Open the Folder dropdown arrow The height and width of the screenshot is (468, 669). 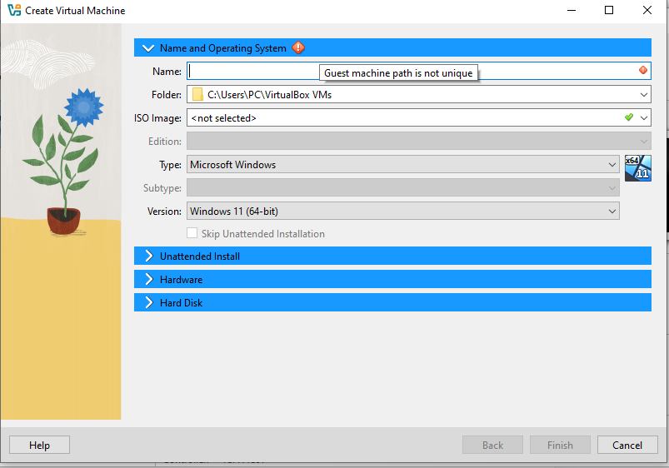point(643,95)
